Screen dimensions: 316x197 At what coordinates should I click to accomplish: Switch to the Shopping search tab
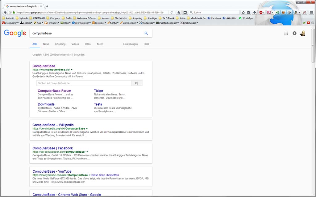pyautogui.click(x=60, y=44)
